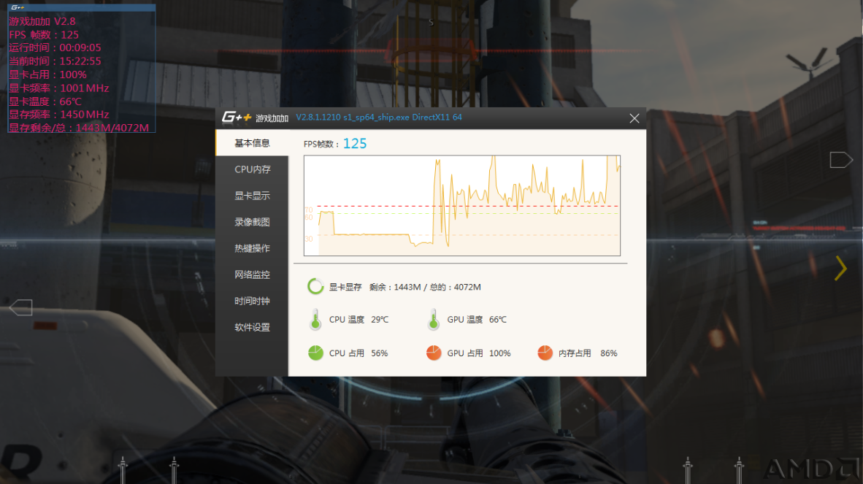This screenshot has height=484, width=863.
Task: Click the version text V2.8.1.1210
Action: pyautogui.click(x=318, y=117)
